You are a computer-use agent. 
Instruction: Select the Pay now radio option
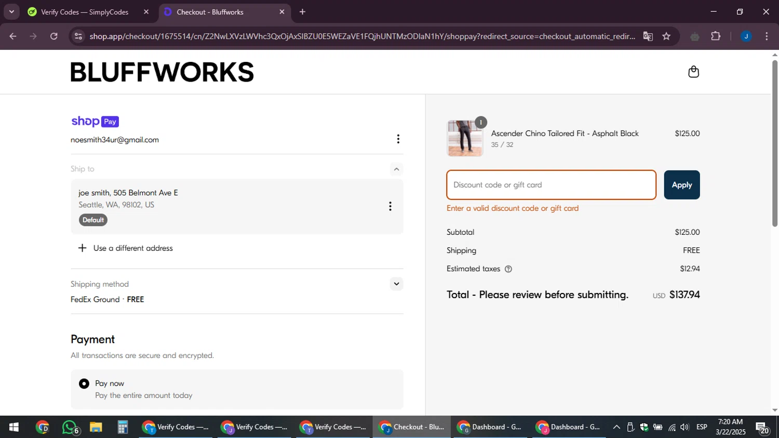[x=84, y=383]
